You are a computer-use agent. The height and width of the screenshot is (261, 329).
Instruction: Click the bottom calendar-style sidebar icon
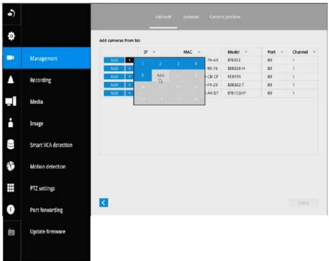[x=11, y=232]
